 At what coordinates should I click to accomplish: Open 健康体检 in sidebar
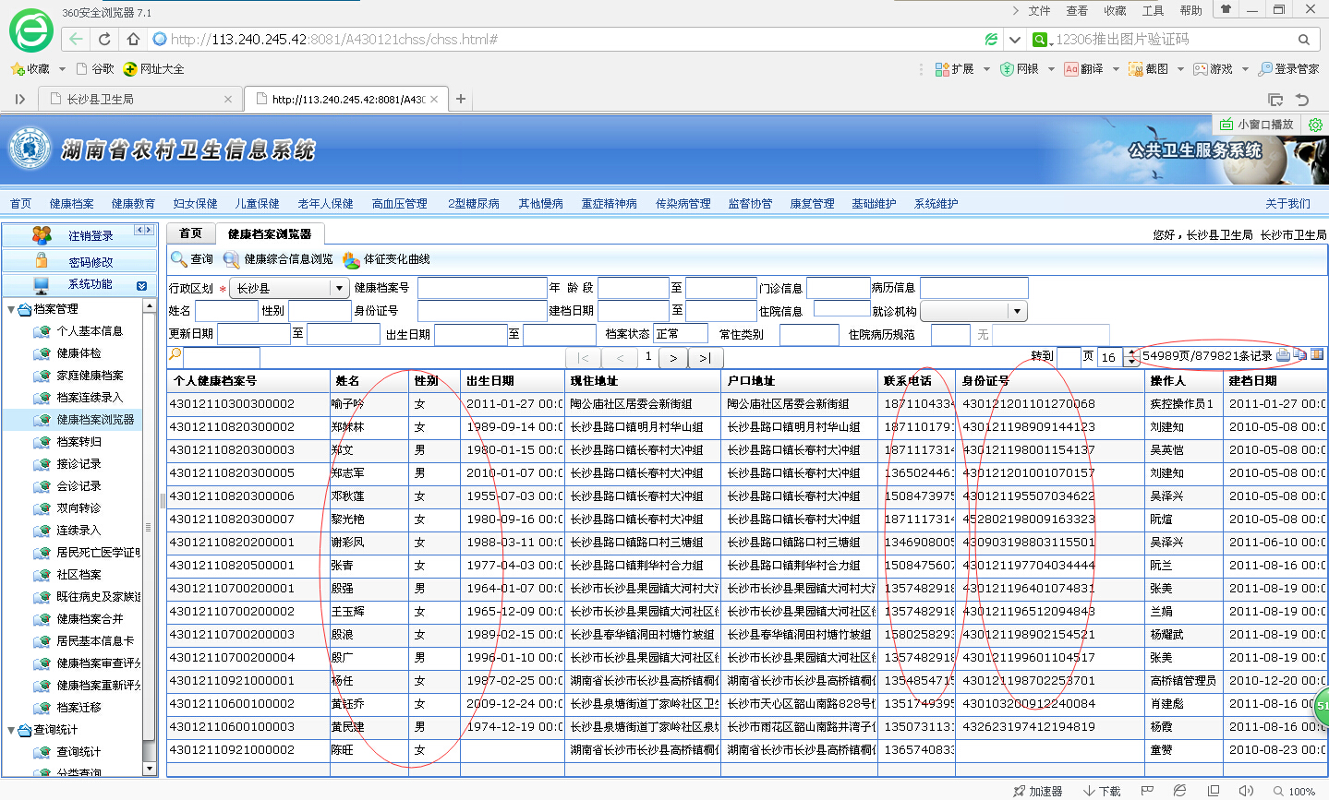click(79, 353)
